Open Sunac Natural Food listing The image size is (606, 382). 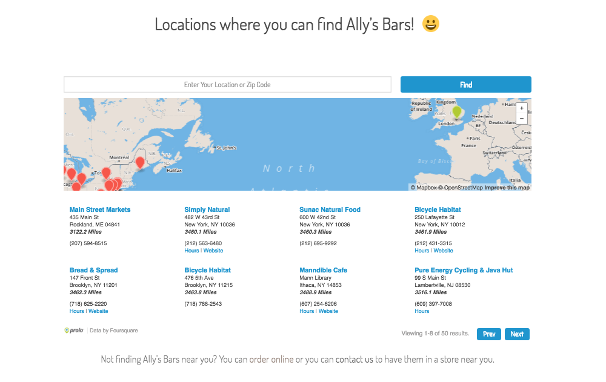pyautogui.click(x=330, y=209)
